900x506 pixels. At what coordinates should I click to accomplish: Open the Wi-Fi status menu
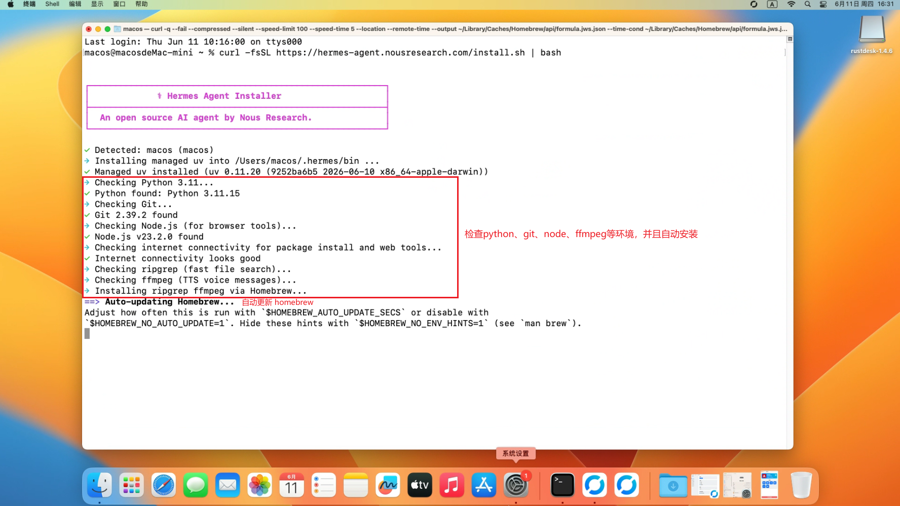[791, 4]
